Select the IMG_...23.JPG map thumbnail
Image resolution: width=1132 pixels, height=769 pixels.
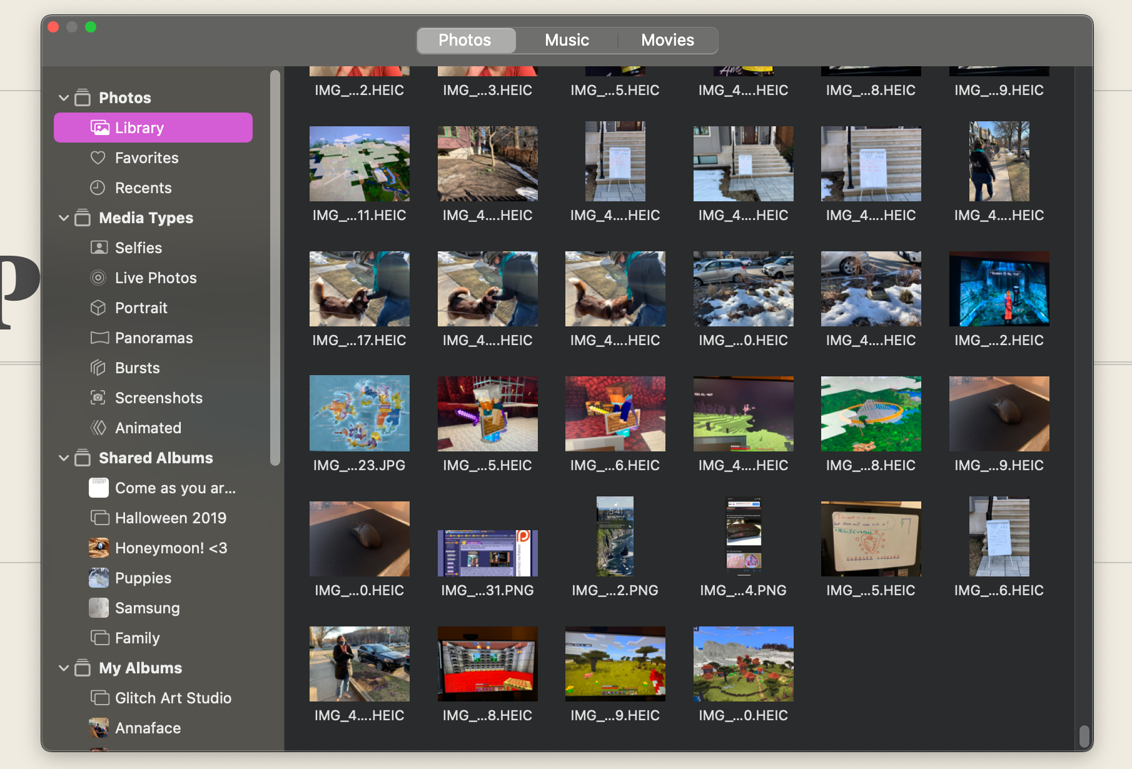tap(359, 413)
